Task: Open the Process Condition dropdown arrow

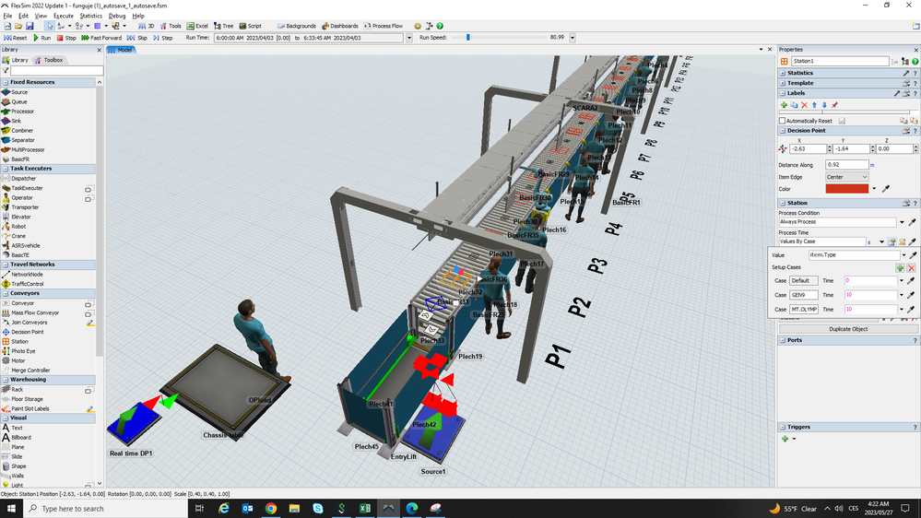Action: pyautogui.click(x=903, y=222)
